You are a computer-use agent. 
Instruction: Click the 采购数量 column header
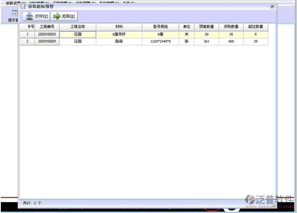(x=231, y=27)
